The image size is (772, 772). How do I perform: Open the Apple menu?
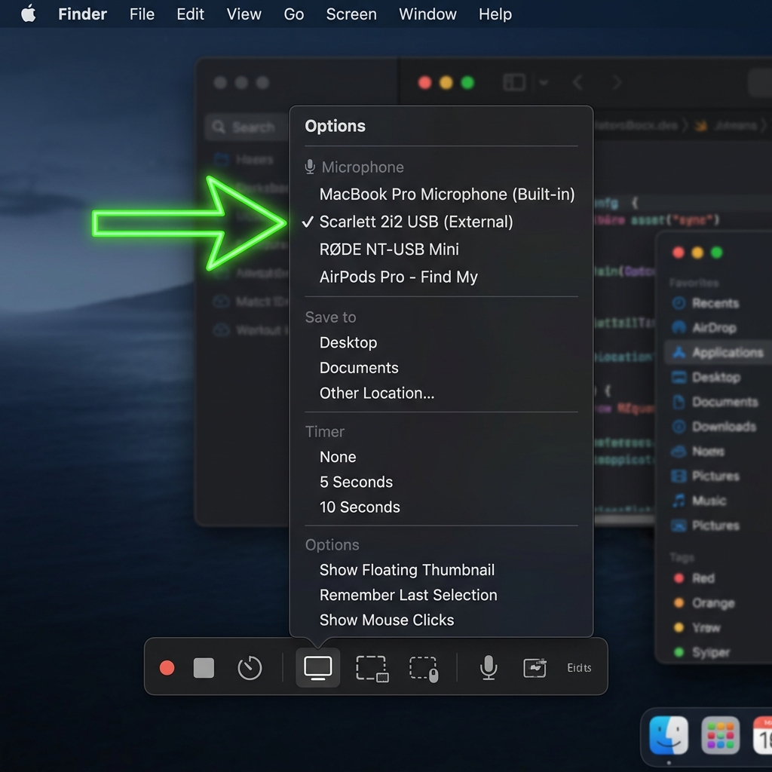coord(29,14)
